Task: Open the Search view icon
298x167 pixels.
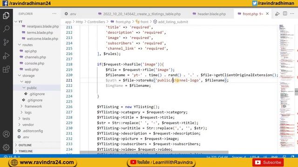Action: coord(6,29)
